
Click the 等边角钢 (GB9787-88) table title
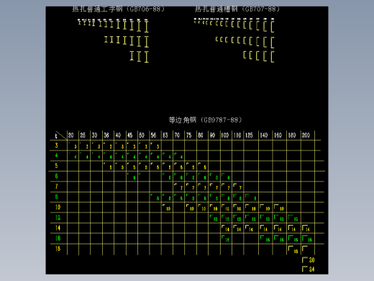(x=205, y=120)
